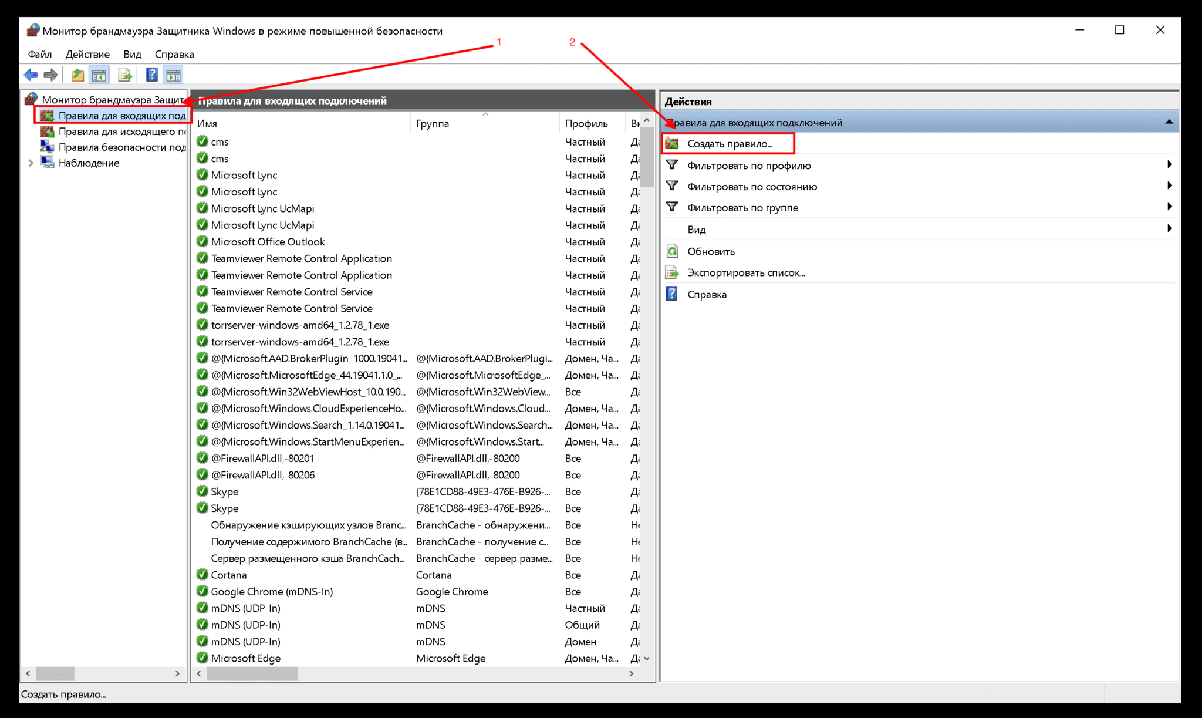
Task: Click the connection security rules tree icon
Action: (47, 147)
